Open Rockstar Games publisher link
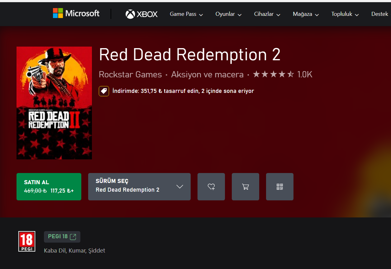The image size is (391, 269). click(130, 75)
